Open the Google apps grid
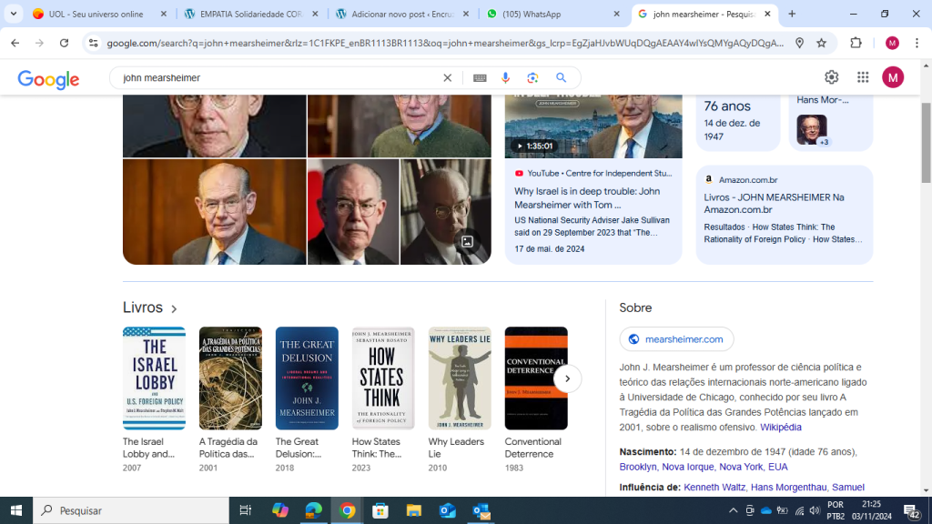 click(862, 77)
